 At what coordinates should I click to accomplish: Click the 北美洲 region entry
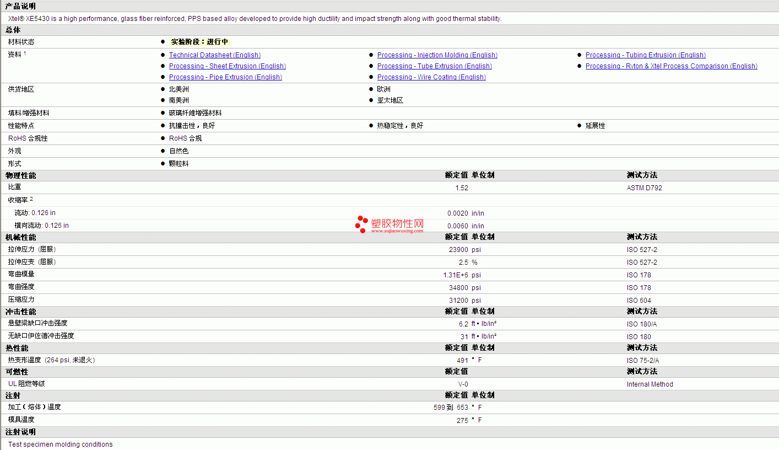[x=179, y=89]
